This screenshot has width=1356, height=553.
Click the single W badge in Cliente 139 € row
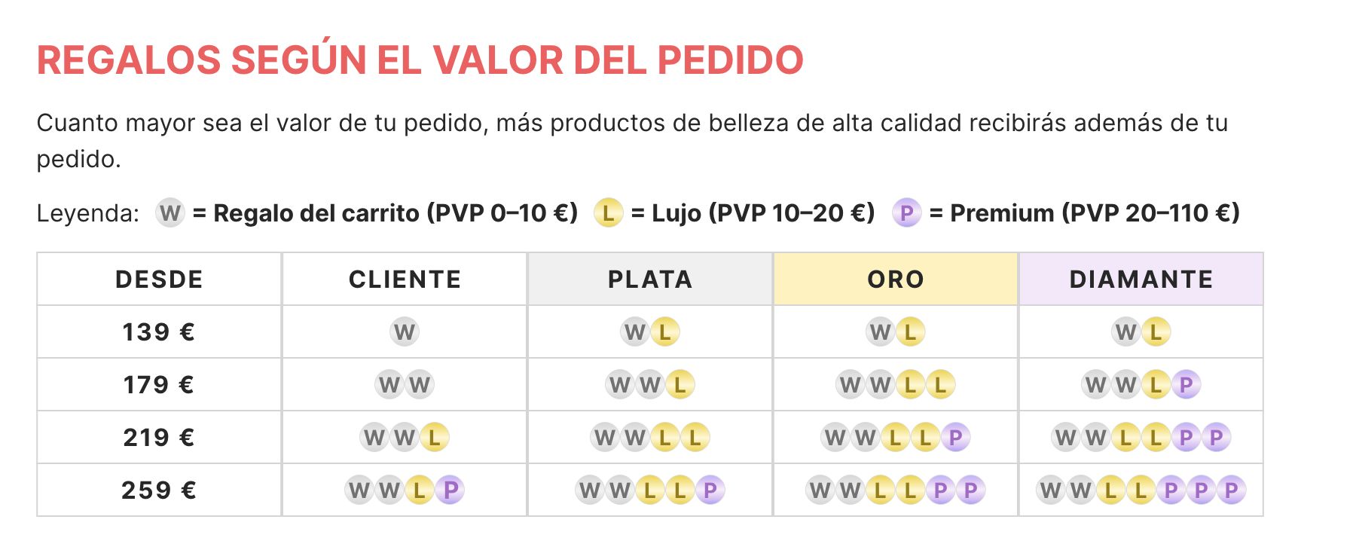405,331
